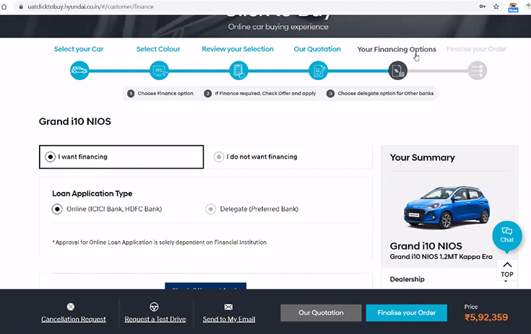
Task: Click Choose Finance option step hint
Action: coord(160,93)
